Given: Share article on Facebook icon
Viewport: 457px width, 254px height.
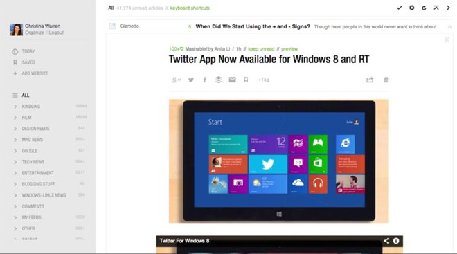Looking at the screenshot, I should click(205, 80).
